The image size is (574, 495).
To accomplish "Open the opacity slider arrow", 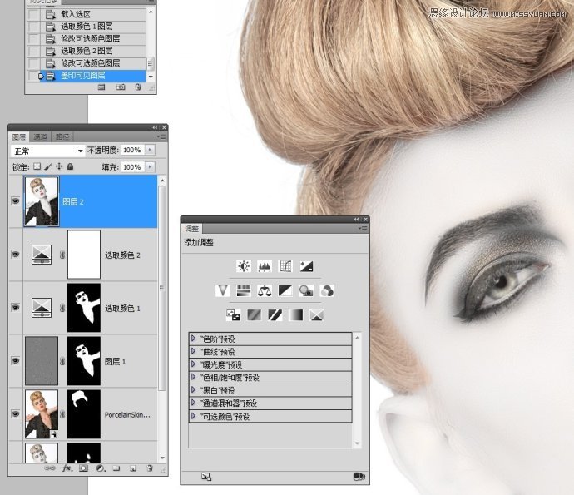I will coord(150,151).
